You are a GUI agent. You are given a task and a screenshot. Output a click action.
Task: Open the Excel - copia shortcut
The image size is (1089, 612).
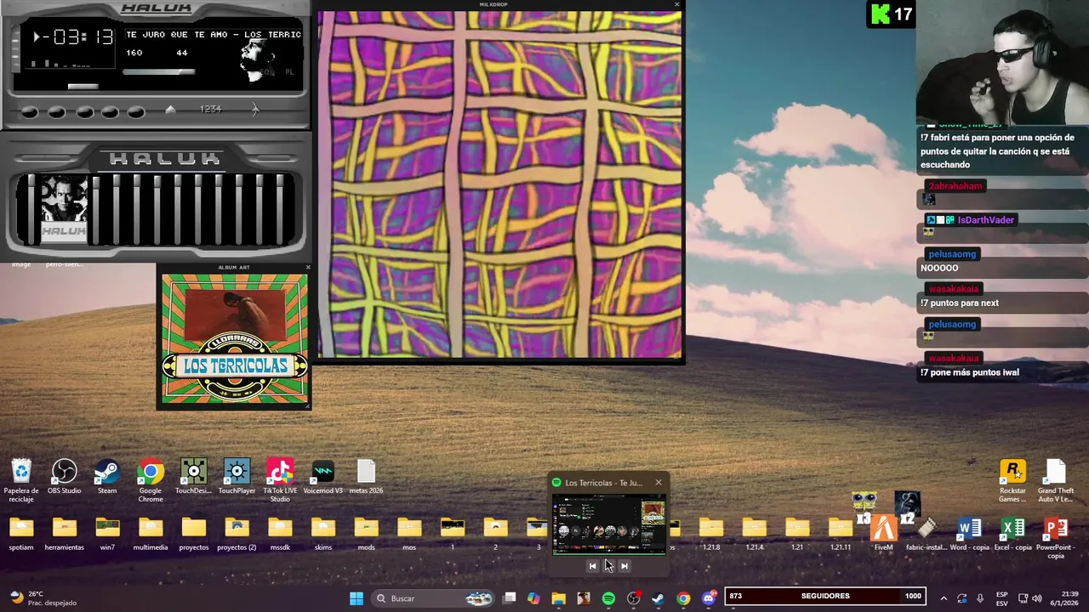[1012, 533]
